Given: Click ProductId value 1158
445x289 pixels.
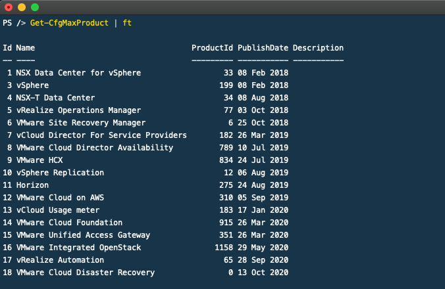Looking at the screenshot, I should click(224, 248).
